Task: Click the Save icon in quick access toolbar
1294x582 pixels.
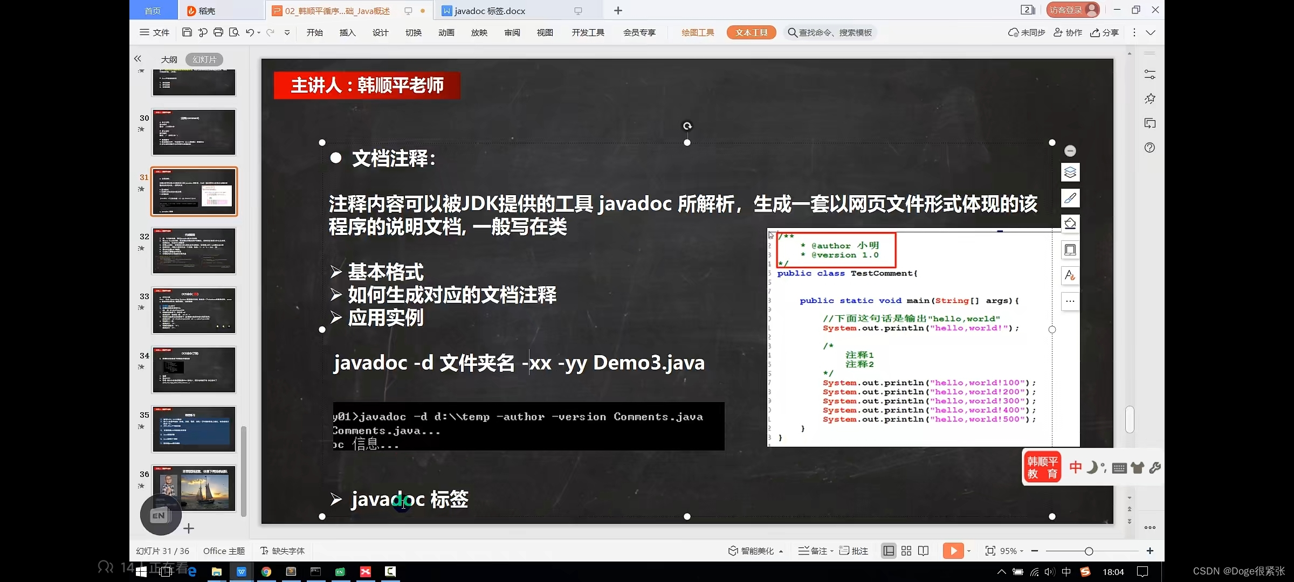Action: click(x=187, y=32)
